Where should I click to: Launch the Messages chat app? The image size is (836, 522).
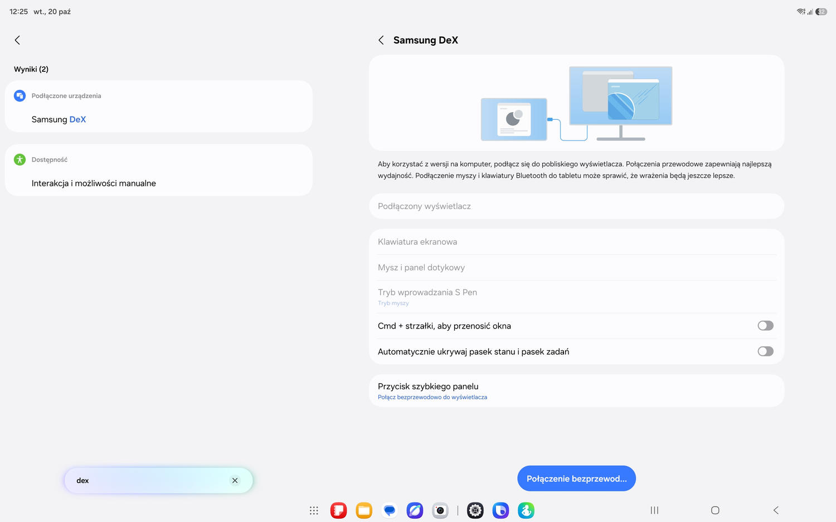point(390,510)
